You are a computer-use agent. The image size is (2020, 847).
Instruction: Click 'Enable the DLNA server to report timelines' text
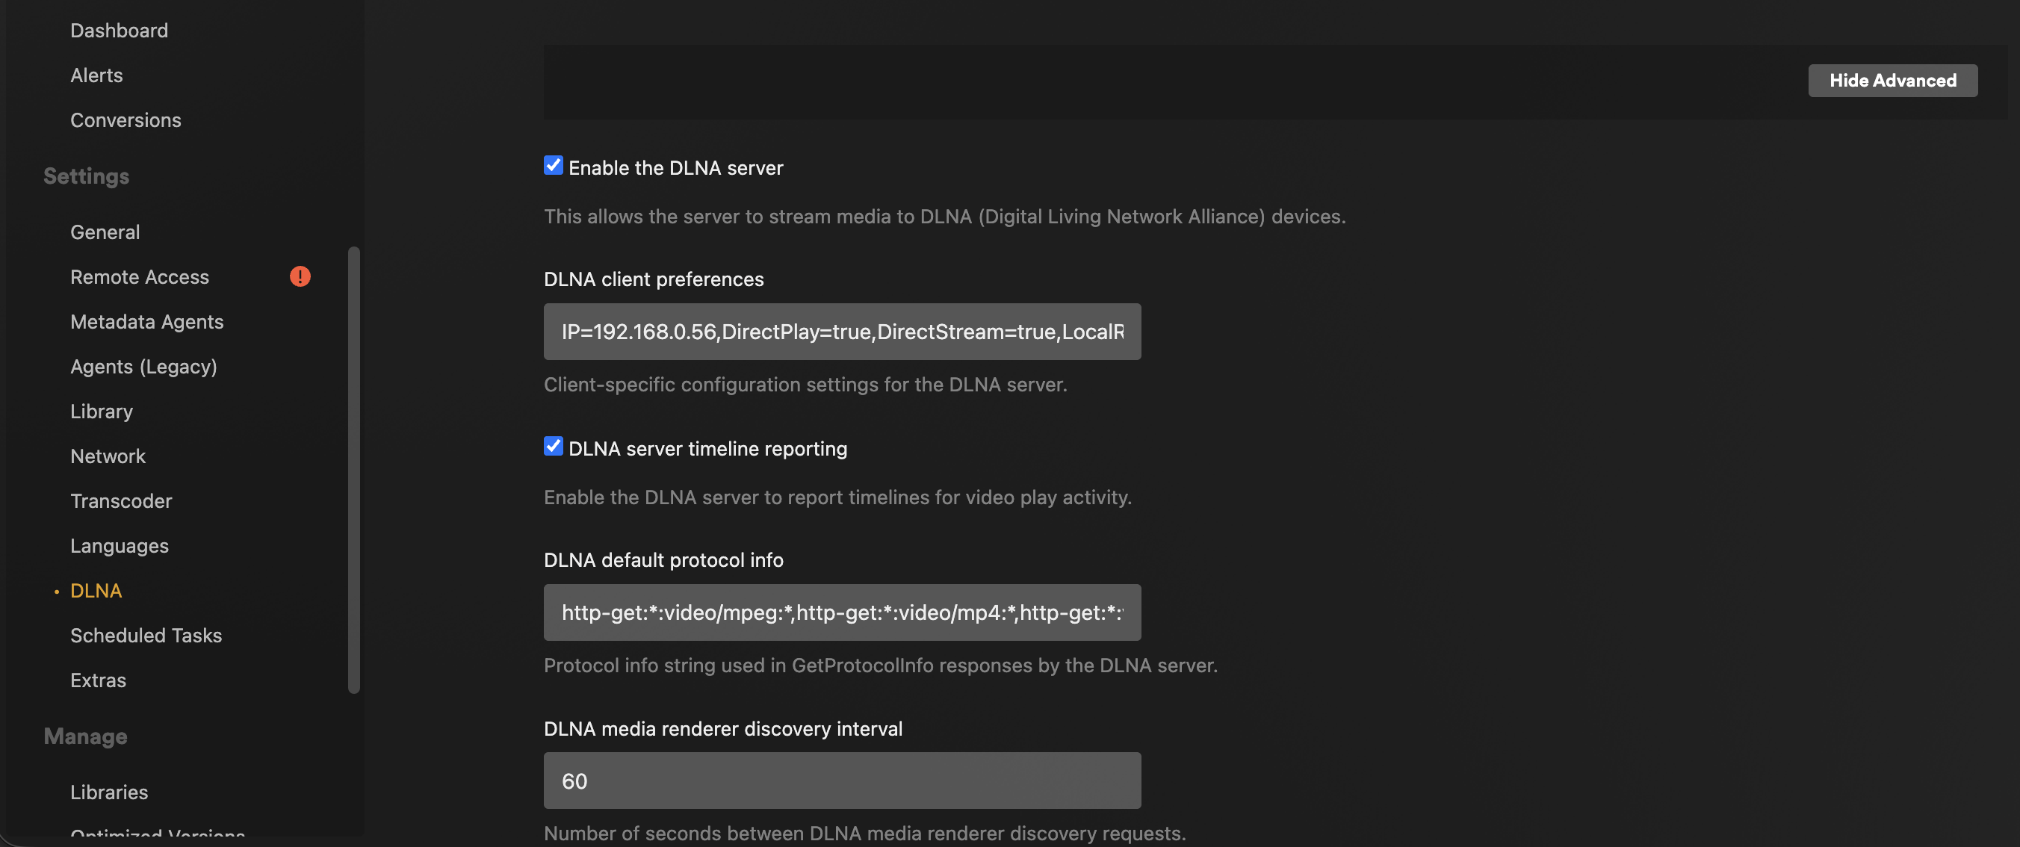[837, 497]
